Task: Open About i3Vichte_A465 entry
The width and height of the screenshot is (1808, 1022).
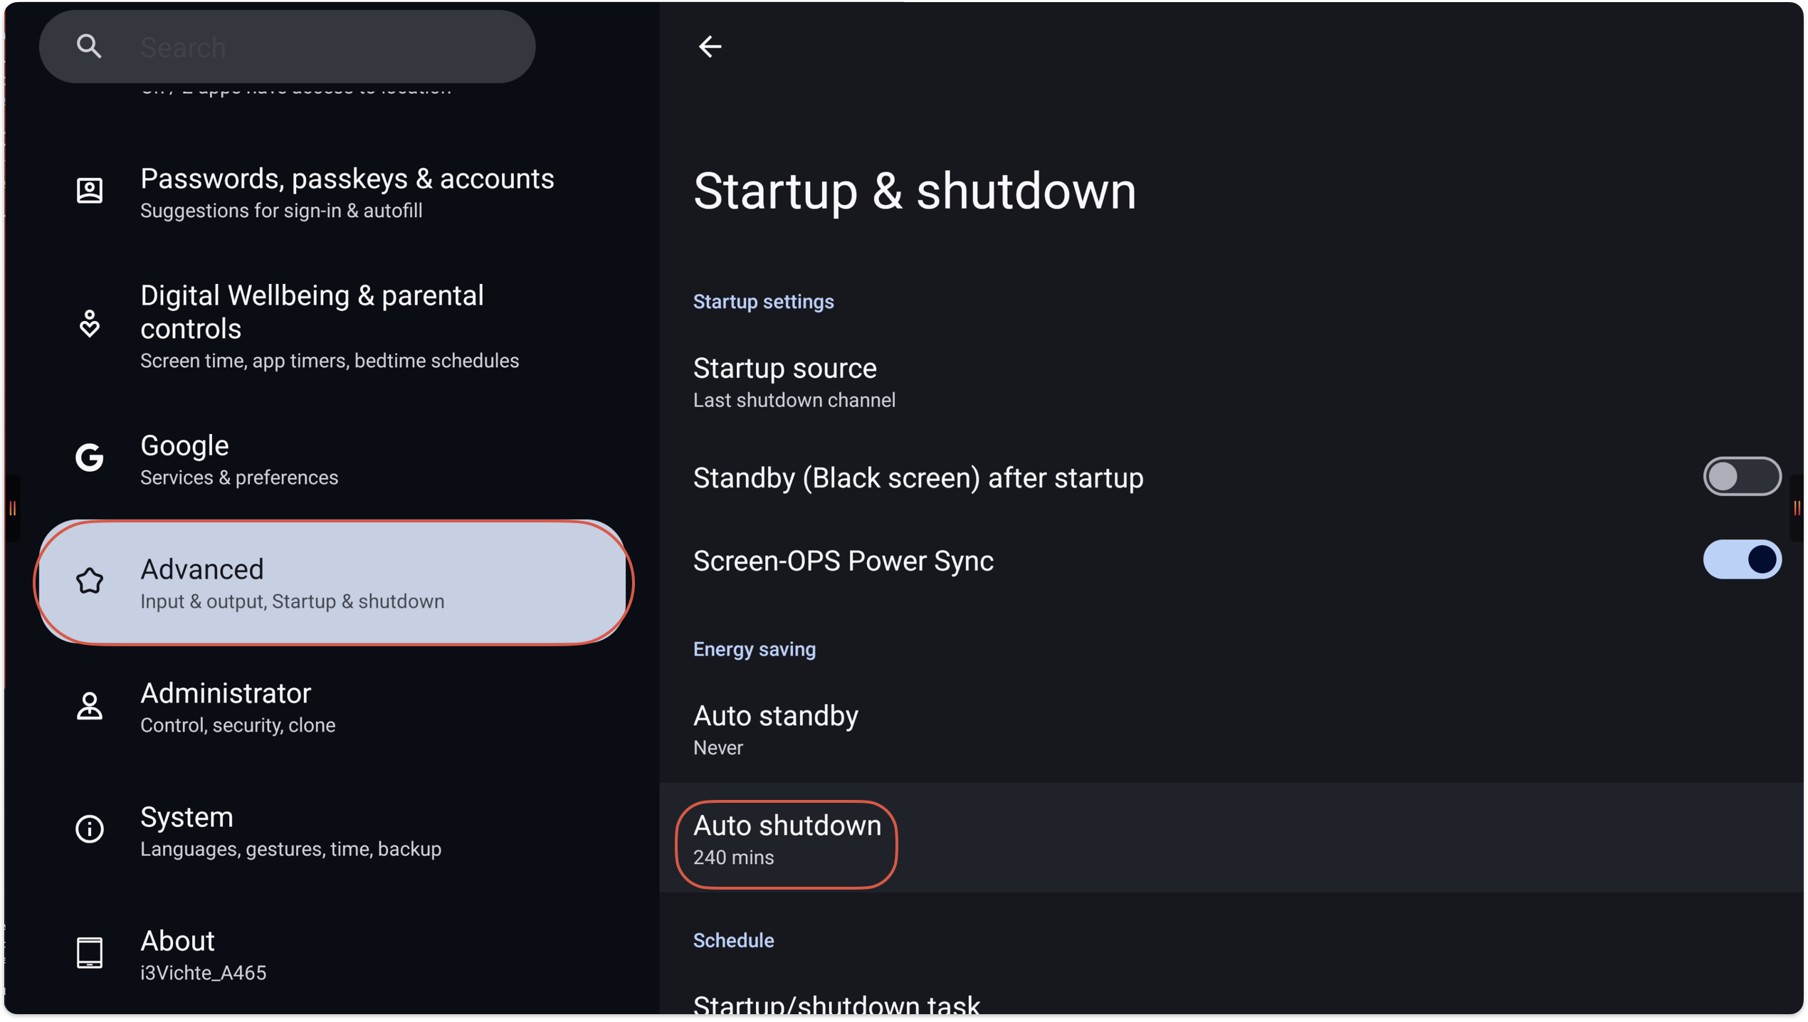Action: 204,954
